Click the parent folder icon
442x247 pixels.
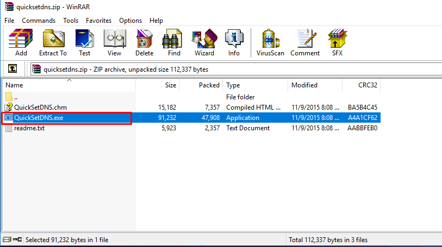(9, 97)
